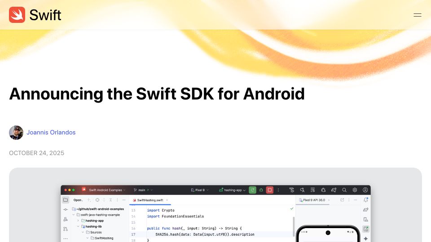This screenshot has height=242, width=431.
Task: Click the SHA256.hash code line 17
Action: 205,234
